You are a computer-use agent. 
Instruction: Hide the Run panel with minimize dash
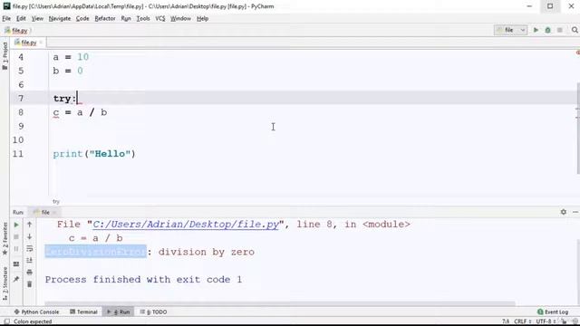[575, 212]
